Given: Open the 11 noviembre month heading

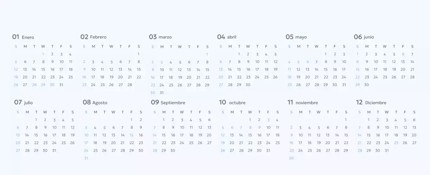Looking at the screenshot, I should [x=303, y=102].
